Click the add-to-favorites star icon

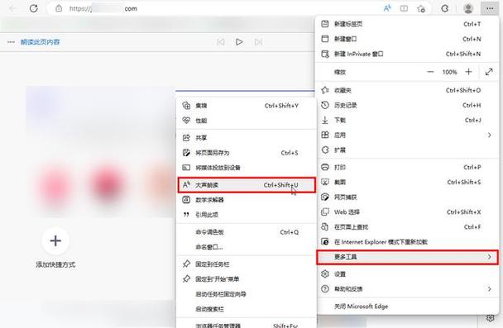coord(421,8)
